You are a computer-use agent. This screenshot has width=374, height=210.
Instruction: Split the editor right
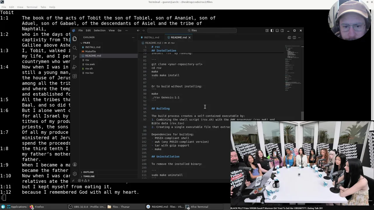[x=294, y=37]
